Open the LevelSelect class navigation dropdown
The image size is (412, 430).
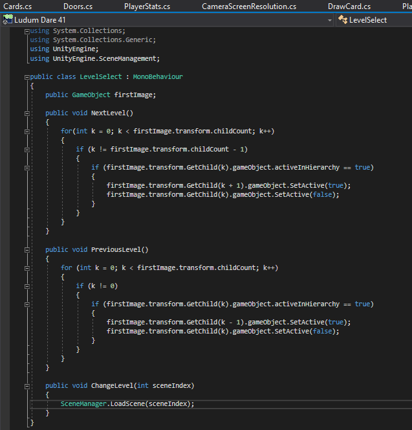point(374,20)
